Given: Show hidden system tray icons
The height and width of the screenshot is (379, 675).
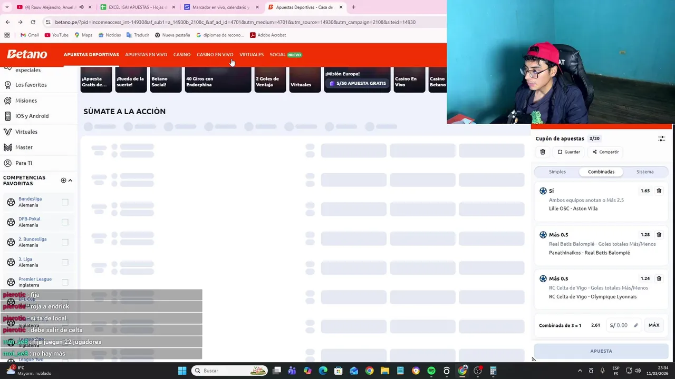Looking at the screenshot, I should click(x=580, y=371).
